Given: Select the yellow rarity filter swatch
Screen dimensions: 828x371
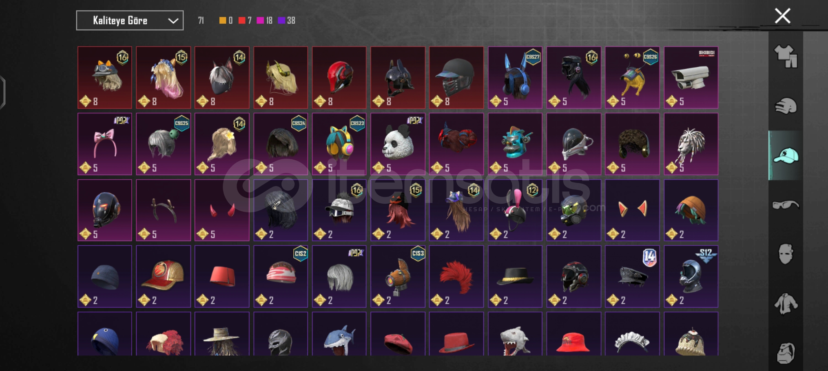Looking at the screenshot, I should [x=222, y=21].
